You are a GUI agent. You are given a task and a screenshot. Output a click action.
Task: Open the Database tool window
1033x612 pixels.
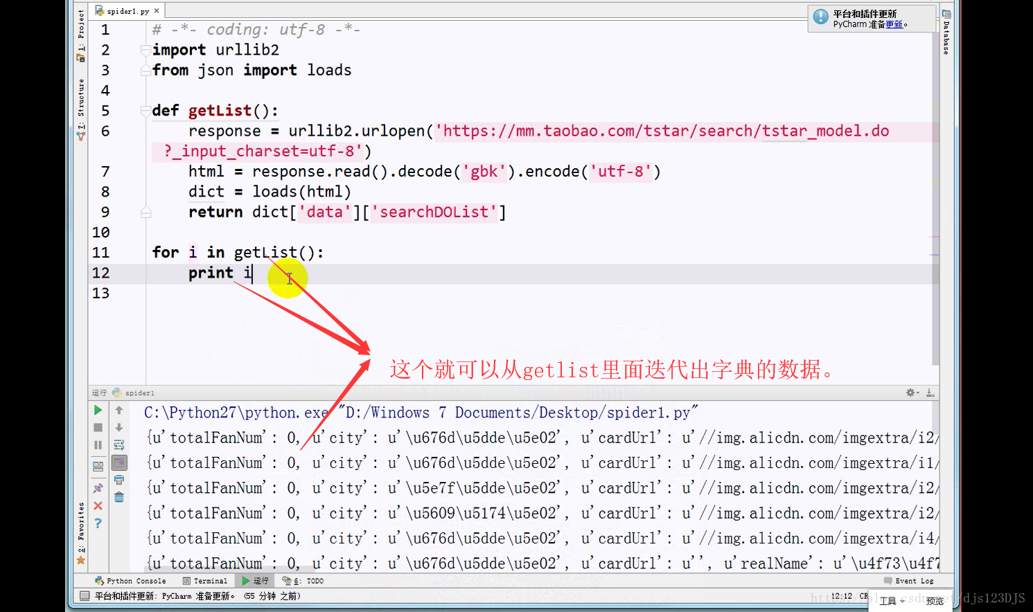(946, 33)
